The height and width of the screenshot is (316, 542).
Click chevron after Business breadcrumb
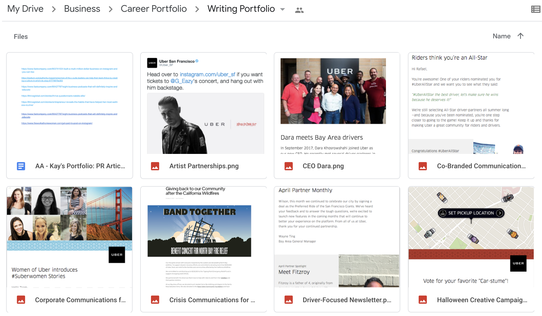(x=111, y=9)
